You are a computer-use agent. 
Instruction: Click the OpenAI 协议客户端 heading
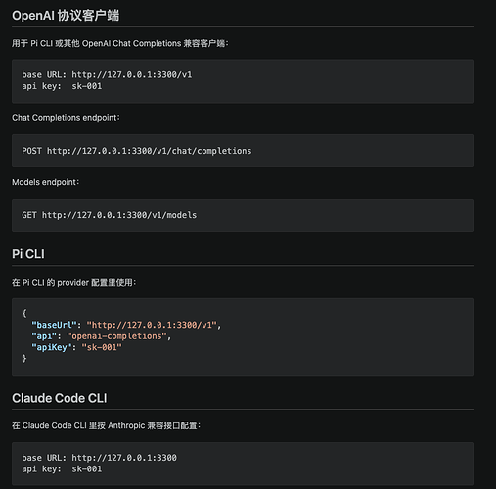point(66,16)
